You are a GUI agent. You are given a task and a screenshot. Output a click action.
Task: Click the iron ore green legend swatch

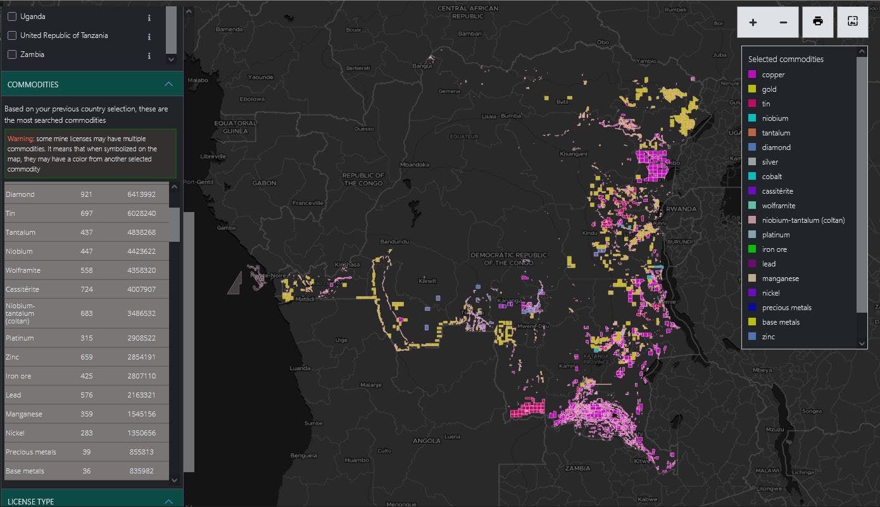[x=752, y=249]
